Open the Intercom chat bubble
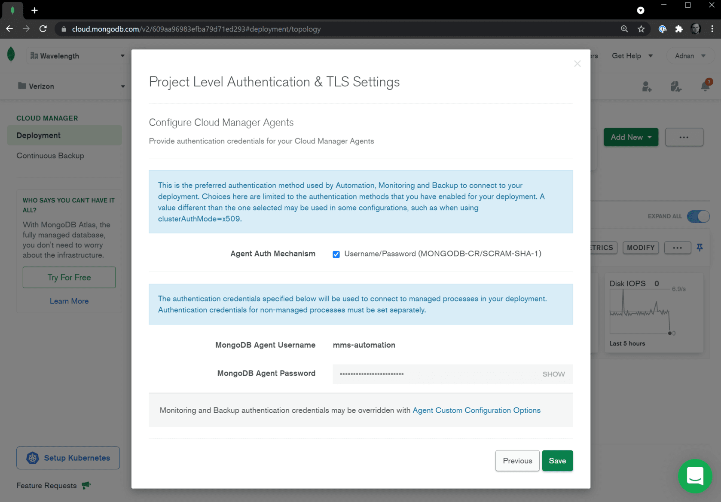Image resolution: width=721 pixels, height=502 pixels. pos(694,476)
